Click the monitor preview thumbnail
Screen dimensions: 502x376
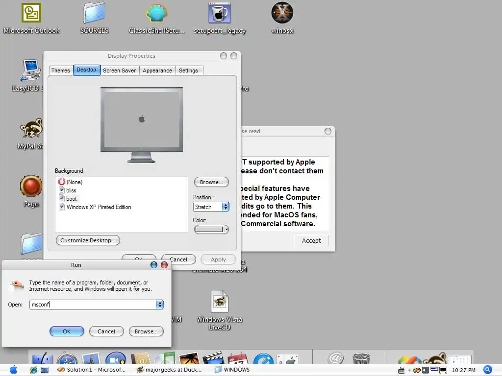tap(142, 125)
